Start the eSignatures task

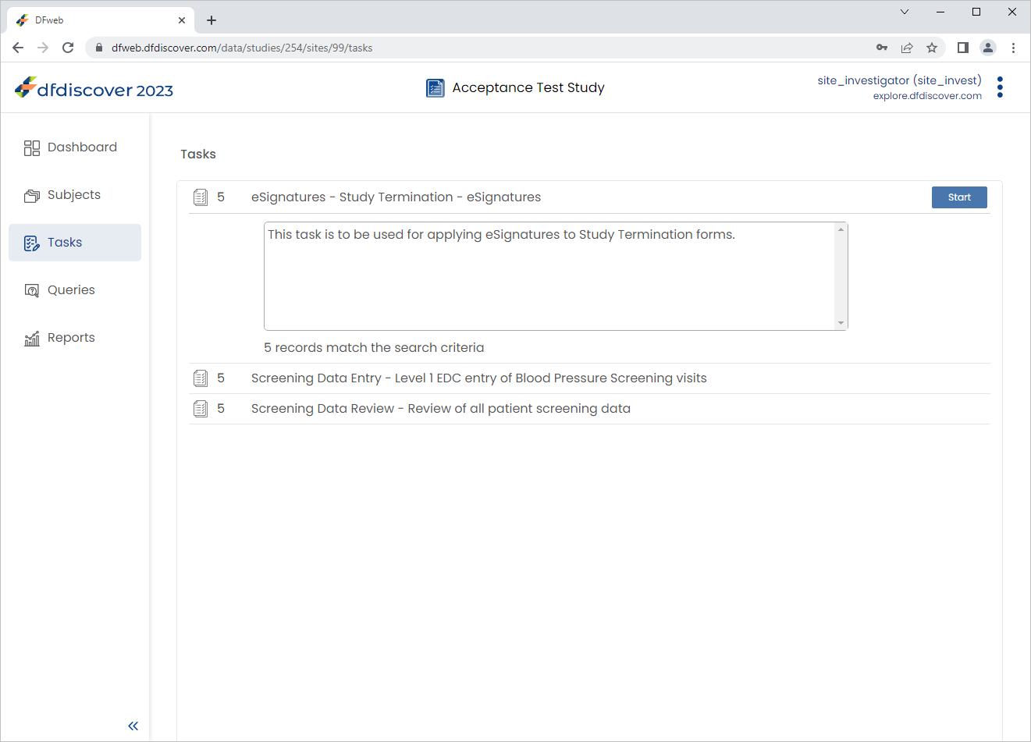pyautogui.click(x=959, y=197)
